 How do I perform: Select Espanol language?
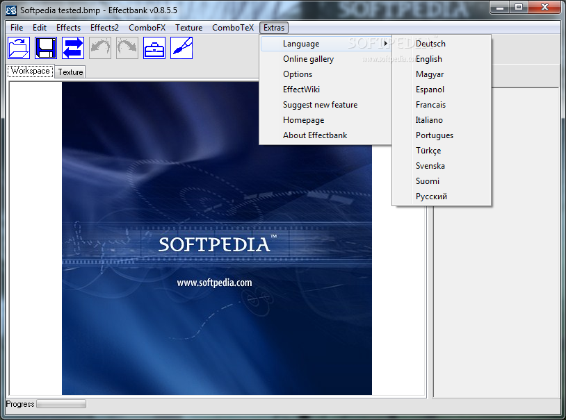tap(442, 90)
